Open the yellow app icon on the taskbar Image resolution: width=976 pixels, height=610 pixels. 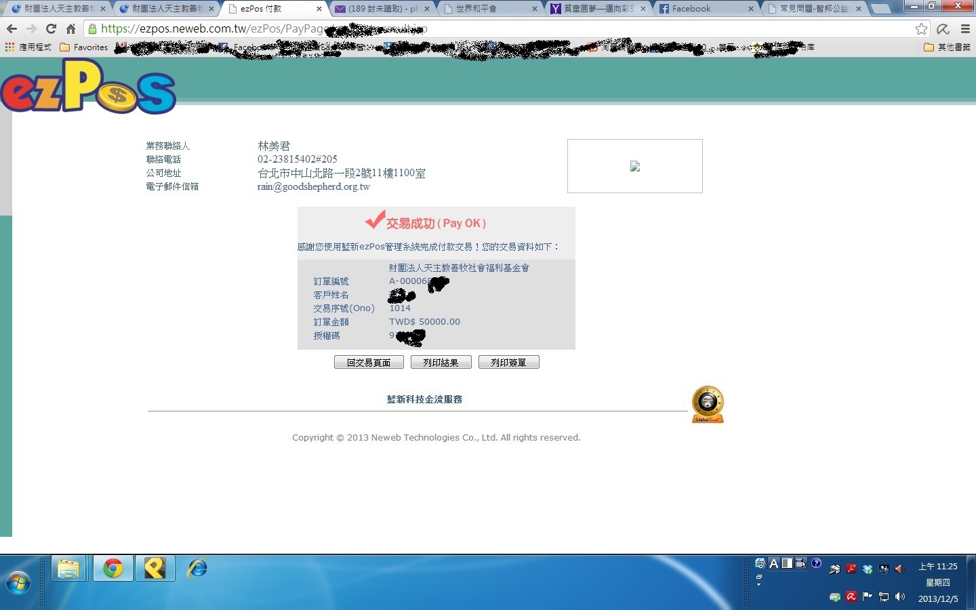pyautogui.click(x=155, y=568)
